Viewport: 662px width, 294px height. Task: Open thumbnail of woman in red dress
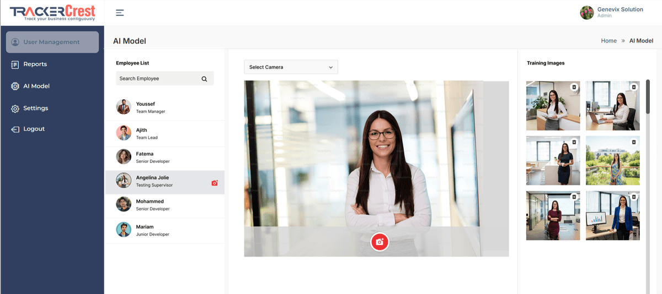click(553, 215)
